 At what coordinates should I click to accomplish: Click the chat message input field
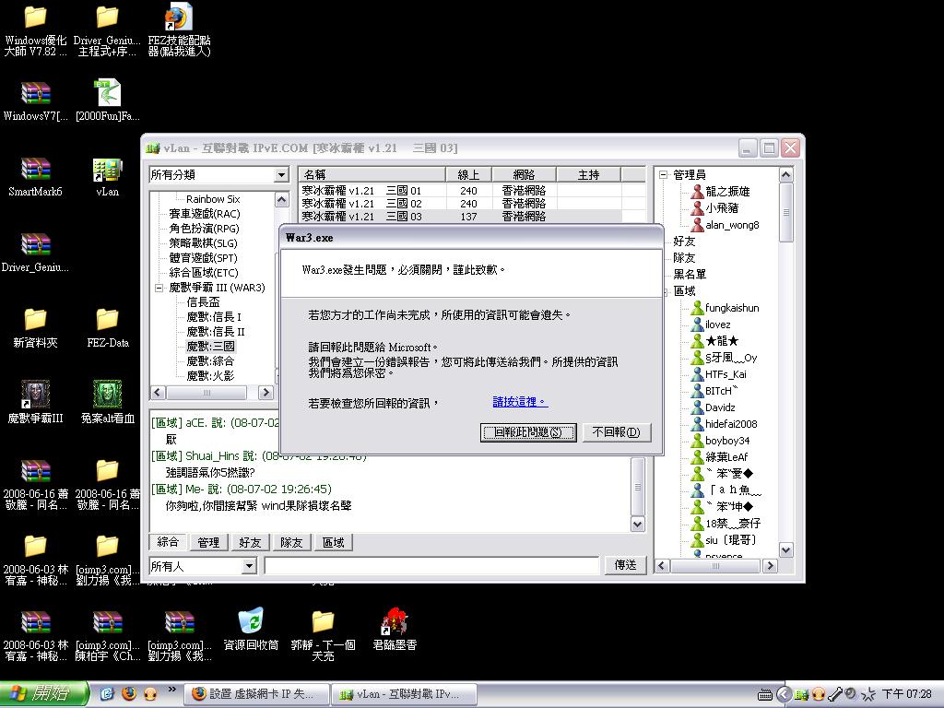pos(431,566)
